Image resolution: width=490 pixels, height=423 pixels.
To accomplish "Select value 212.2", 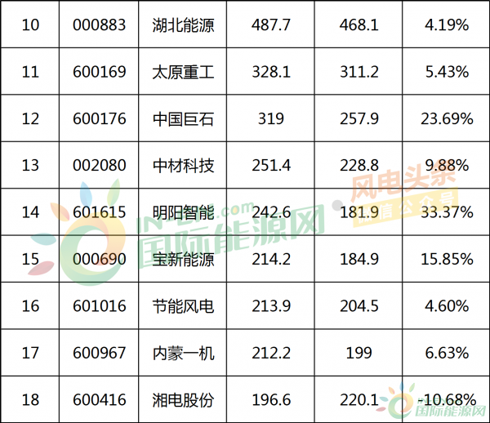I will coord(271,353).
